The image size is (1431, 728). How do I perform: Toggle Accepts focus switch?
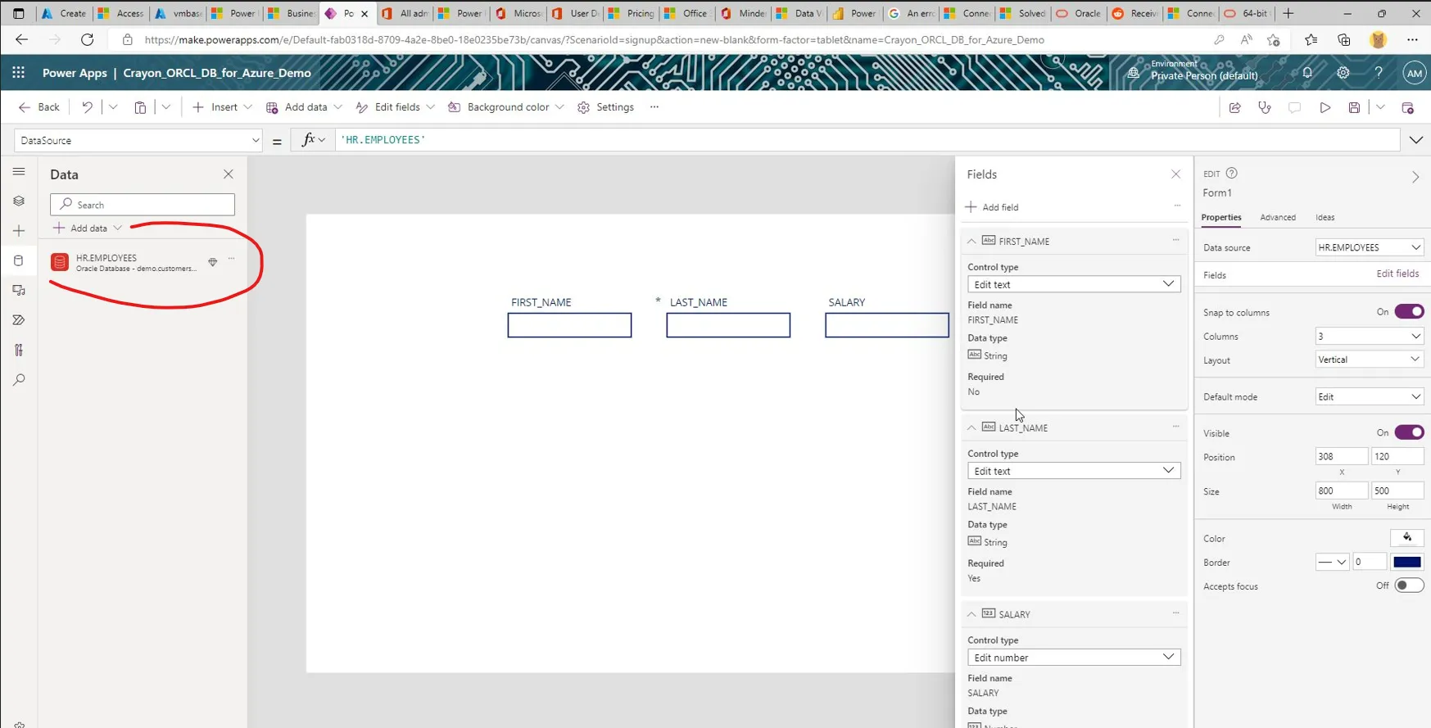[1409, 586]
